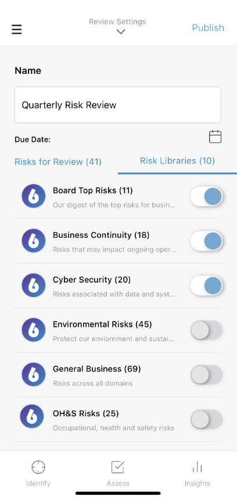Open the Insights bar chart icon
This screenshot has width=237, height=500.
197,467
